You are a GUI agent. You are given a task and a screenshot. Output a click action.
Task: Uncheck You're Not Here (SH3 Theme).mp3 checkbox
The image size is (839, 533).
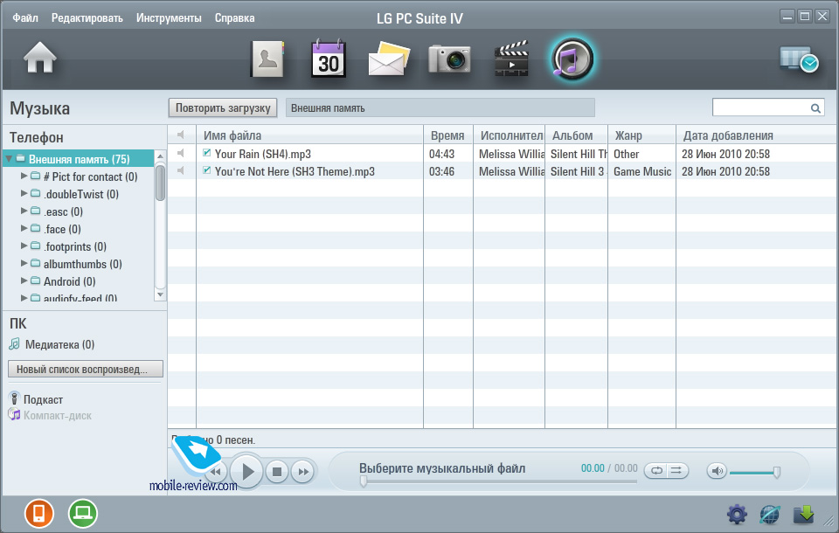click(206, 170)
